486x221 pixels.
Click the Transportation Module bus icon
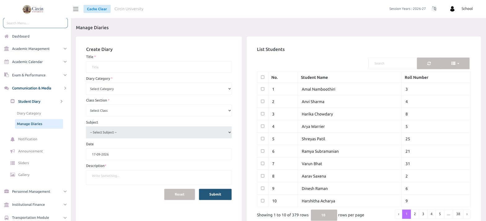click(x=7, y=218)
